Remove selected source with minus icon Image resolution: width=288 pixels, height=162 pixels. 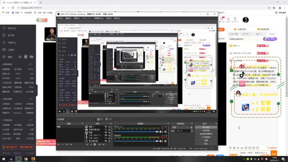(91, 145)
